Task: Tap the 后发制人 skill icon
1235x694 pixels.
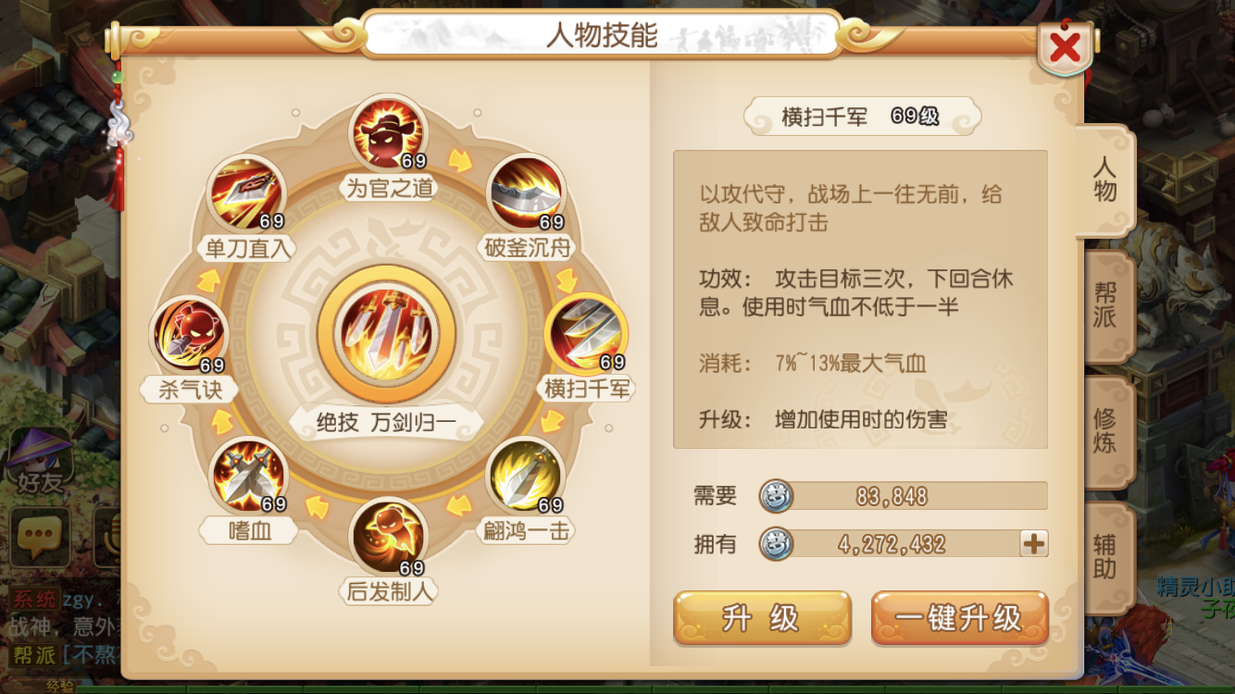Action: click(x=388, y=535)
